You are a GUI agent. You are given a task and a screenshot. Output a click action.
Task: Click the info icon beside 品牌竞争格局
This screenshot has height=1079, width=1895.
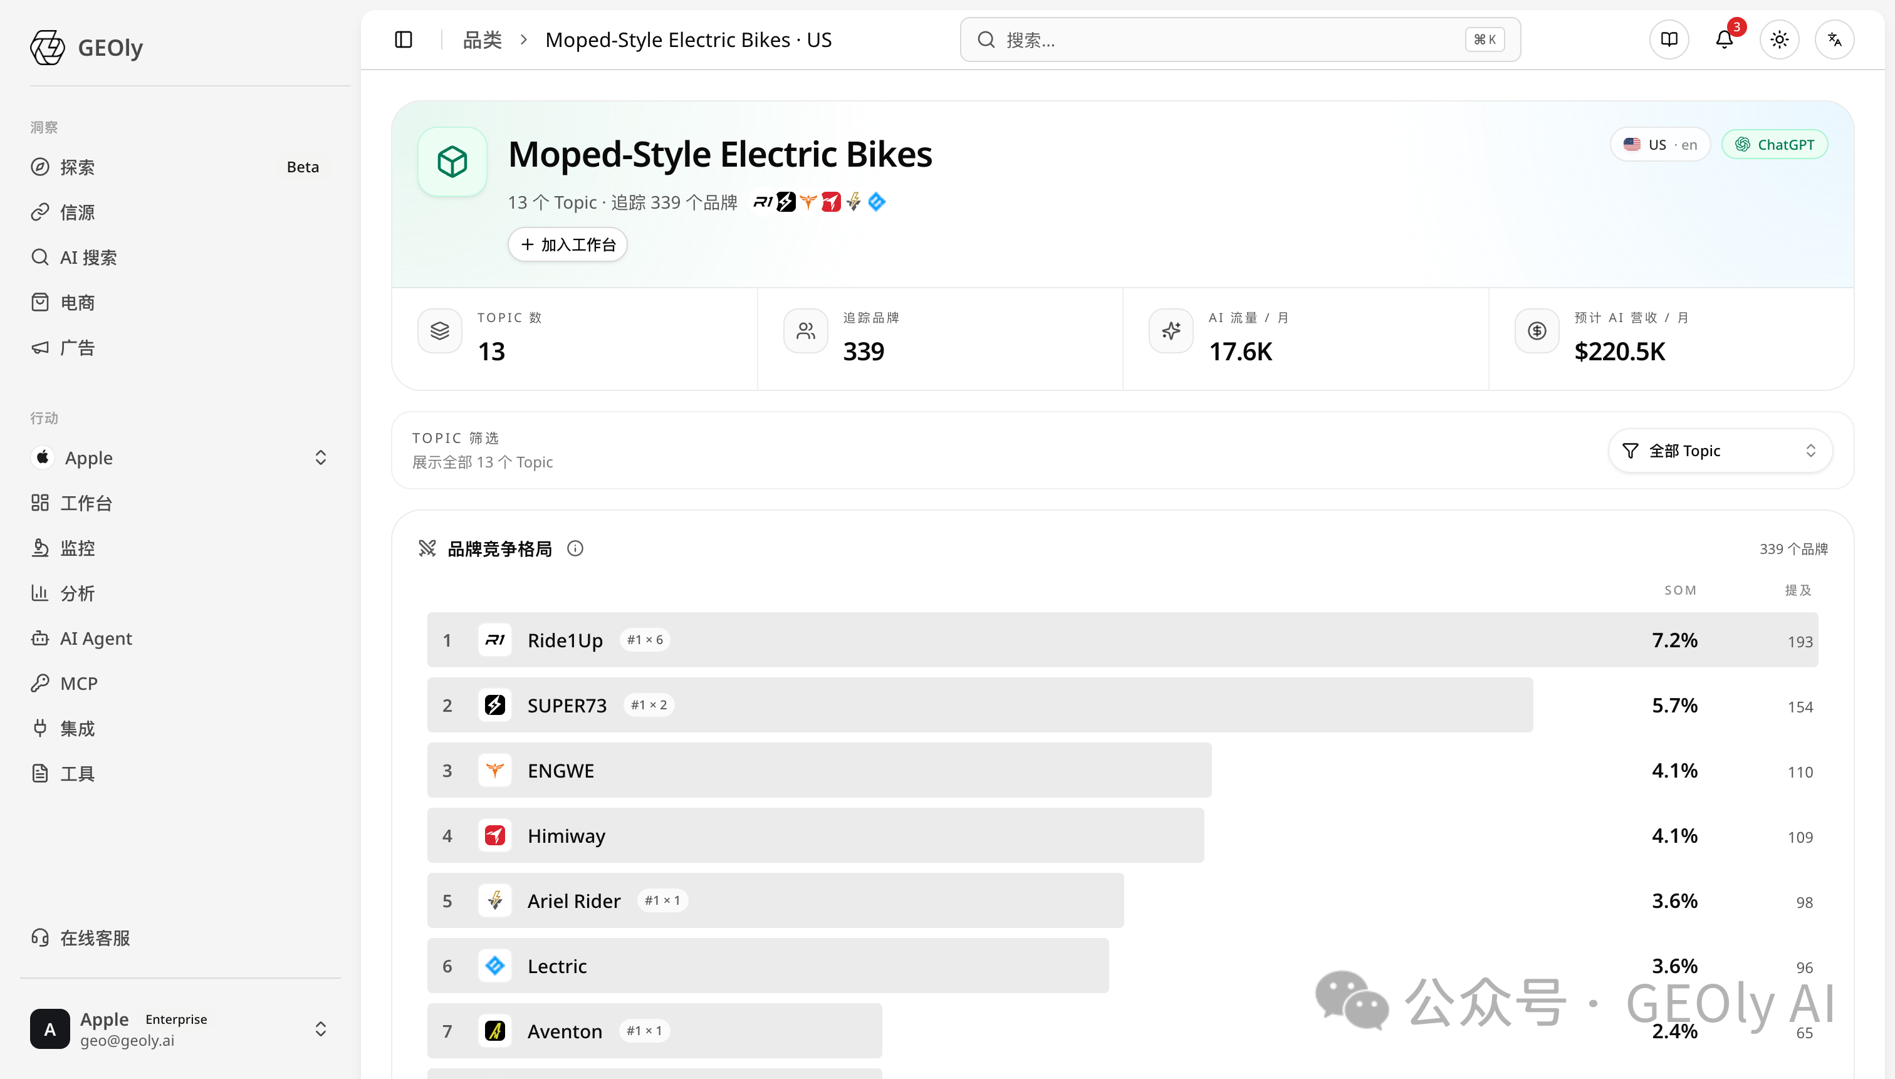click(x=575, y=548)
